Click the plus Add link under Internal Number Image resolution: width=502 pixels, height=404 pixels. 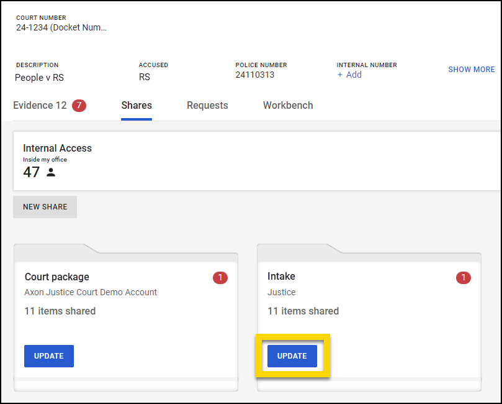click(x=349, y=75)
